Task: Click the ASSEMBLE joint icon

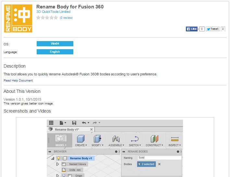Action: pos(116,139)
